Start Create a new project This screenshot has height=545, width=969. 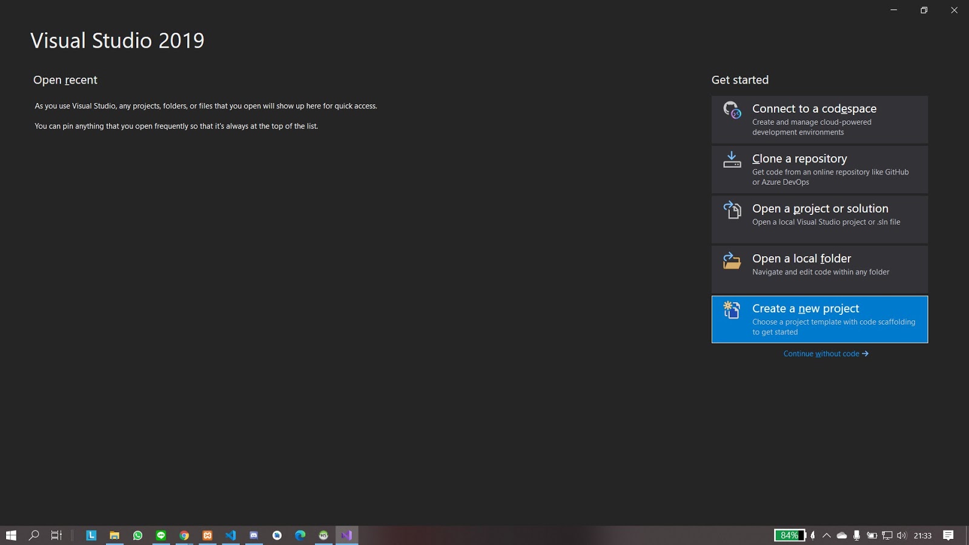pos(819,319)
